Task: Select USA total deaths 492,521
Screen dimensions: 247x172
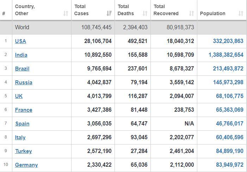Action: pyautogui.click(x=137, y=41)
